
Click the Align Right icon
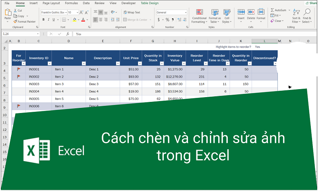pos(106,19)
